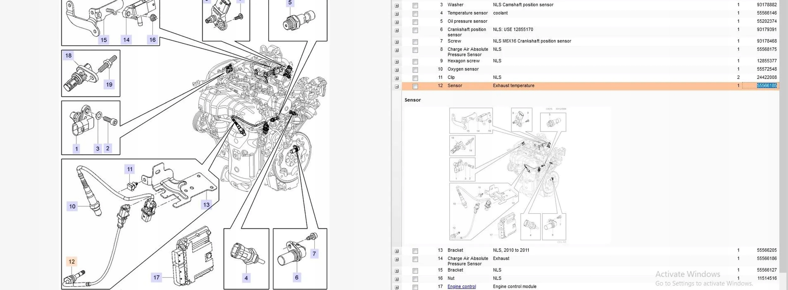Click the "NLS, 2010 to 2011" note
Viewport: 788px width, 290px height.
pyautogui.click(x=511, y=250)
